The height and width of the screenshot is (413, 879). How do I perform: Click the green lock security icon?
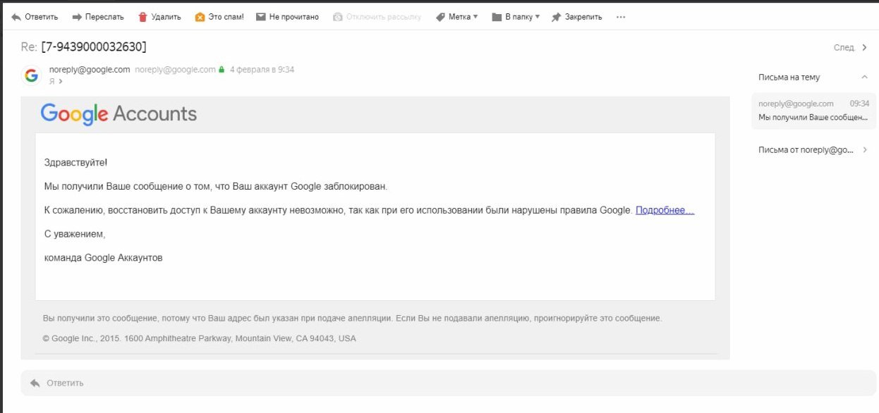pyautogui.click(x=222, y=70)
